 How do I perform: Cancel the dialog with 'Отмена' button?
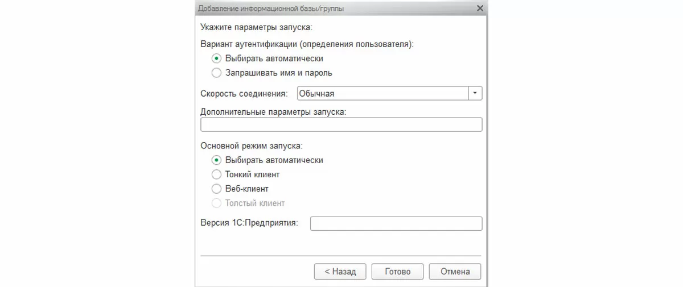pos(455,272)
